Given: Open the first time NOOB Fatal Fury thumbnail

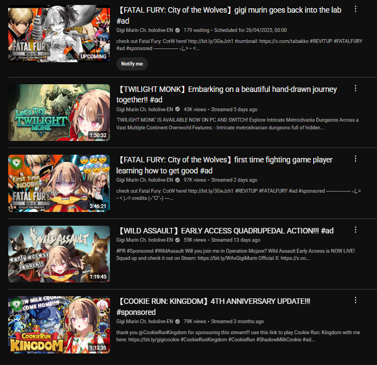Looking at the screenshot, I should coord(59,183).
